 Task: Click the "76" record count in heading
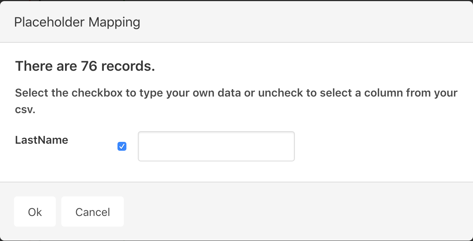pos(89,66)
